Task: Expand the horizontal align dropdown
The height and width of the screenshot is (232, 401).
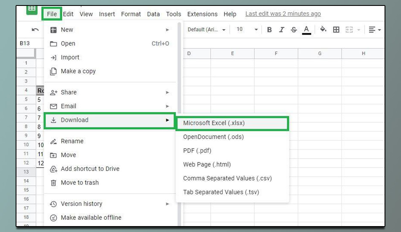Action: point(374,30)
